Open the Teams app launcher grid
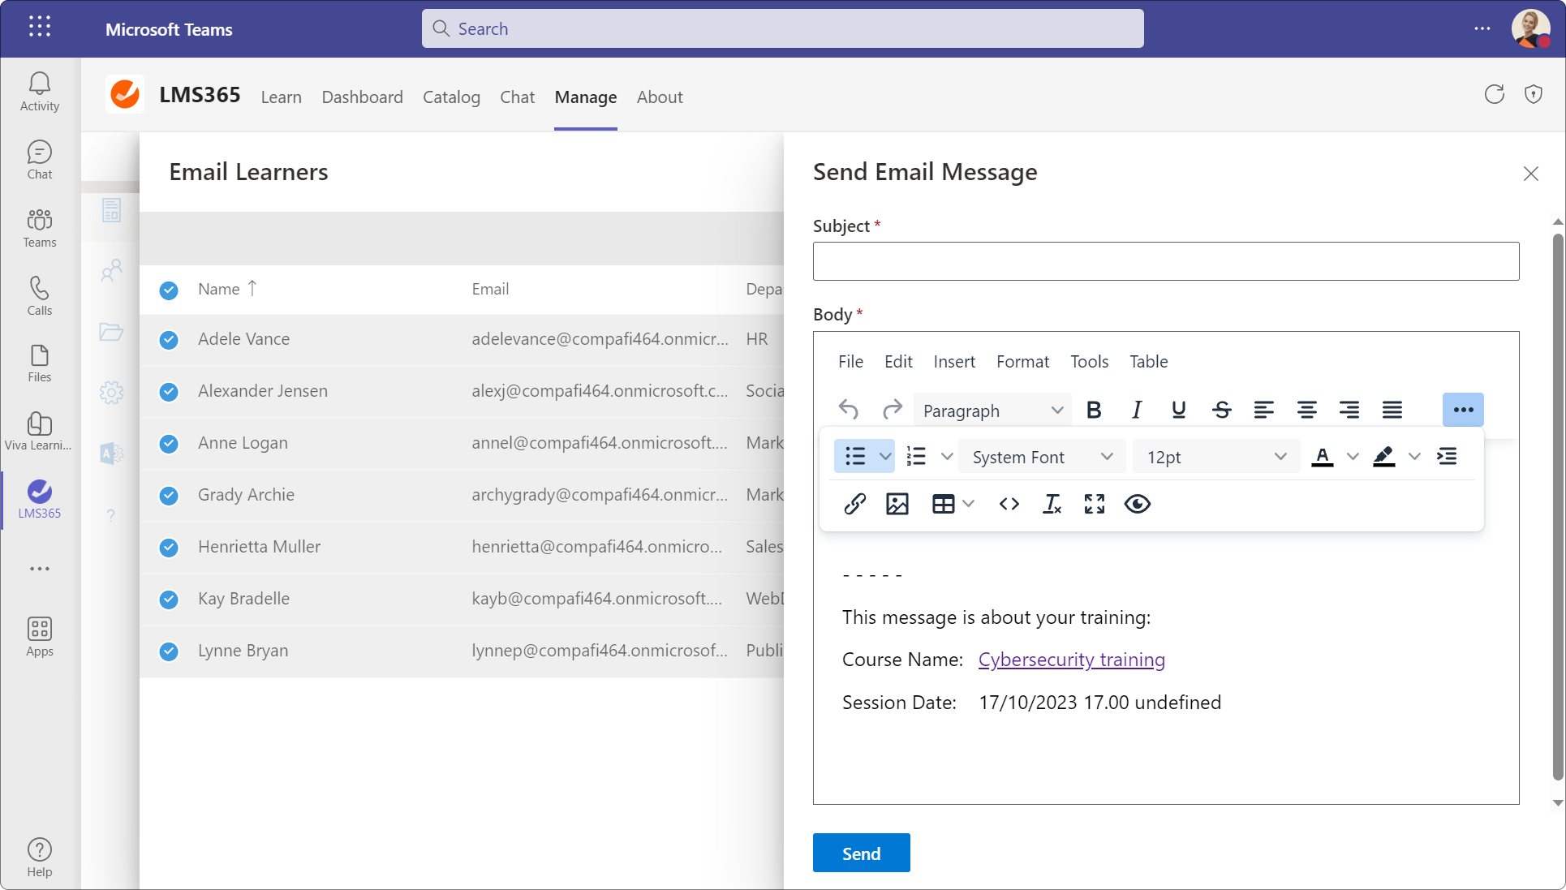This screenshot has width=1566, height=890. pyautogui.click(x=40, y=27)
